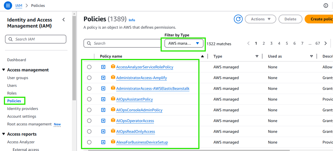Click the magnifier icon in the Search IAM box
Screen dimensions: 333x151
[11, 39]
